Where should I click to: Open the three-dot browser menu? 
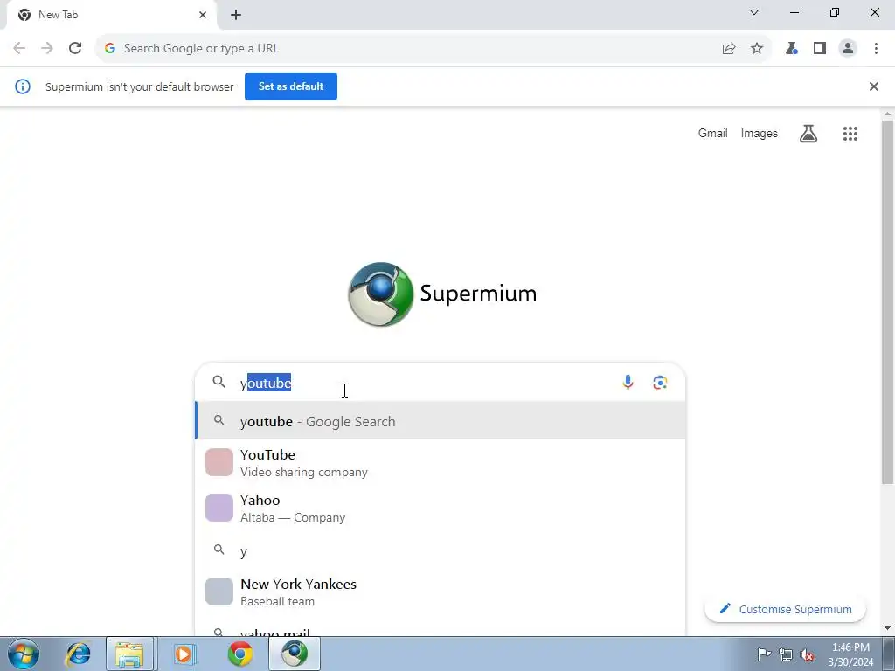876,49
